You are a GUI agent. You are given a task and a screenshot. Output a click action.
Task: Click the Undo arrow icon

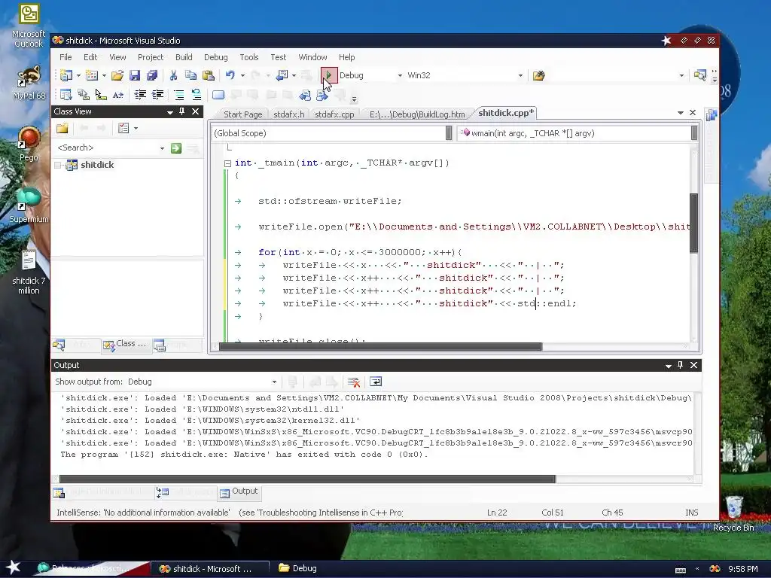(x=230, y=76)
